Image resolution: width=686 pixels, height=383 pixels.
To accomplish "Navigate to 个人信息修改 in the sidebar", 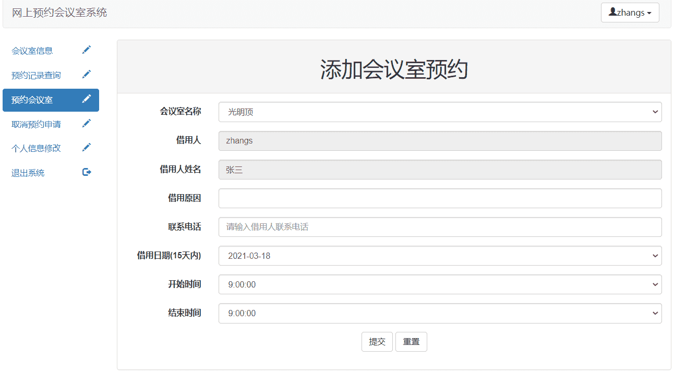I will point(51,148).
